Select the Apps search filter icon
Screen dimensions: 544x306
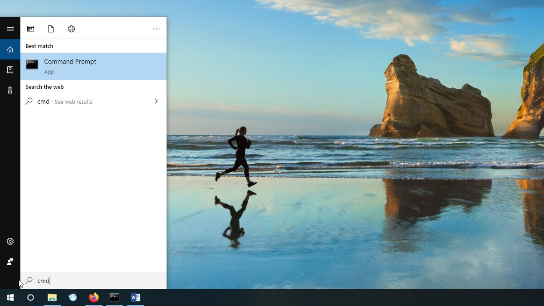coord(30,28)
